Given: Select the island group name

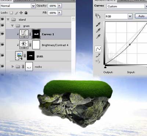Looking at the screenshot, I should click(22, 19).
